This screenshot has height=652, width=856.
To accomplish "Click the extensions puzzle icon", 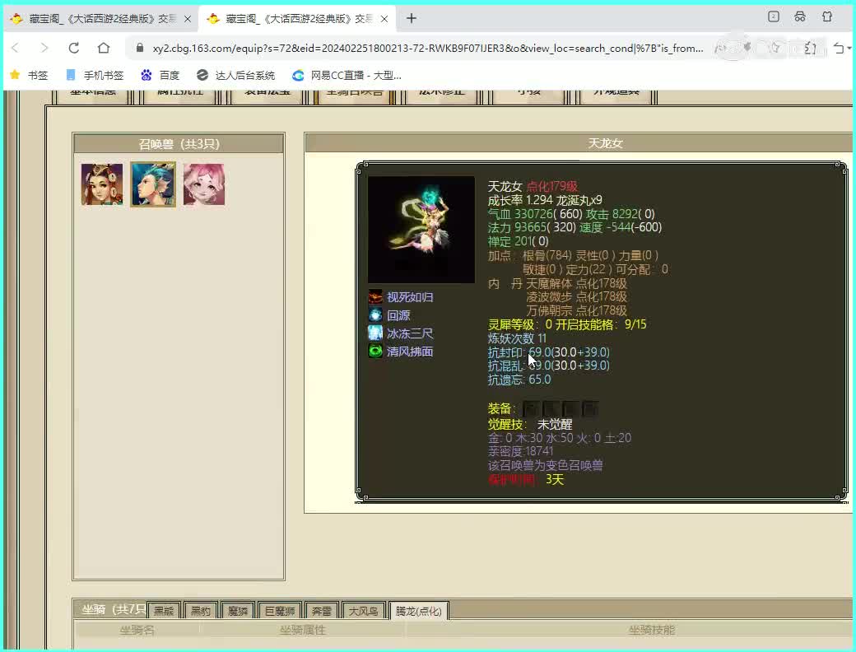I will point(810,48).
